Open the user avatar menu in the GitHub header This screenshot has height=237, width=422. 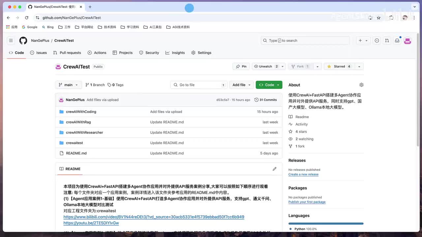(x=407, y=40)
